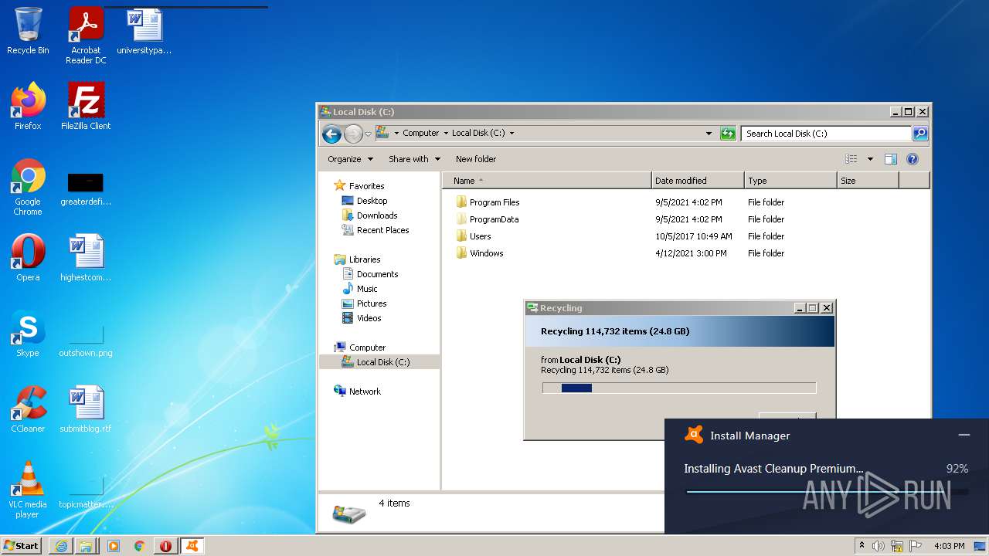Image resolution: width=989 pixels, height=556 pixels.
Task: Select the ProgramData folder
Action: (487, 219)
